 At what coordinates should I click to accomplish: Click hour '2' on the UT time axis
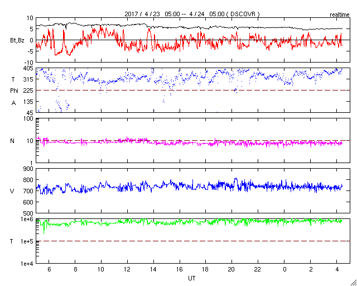[x=311, y=269]
